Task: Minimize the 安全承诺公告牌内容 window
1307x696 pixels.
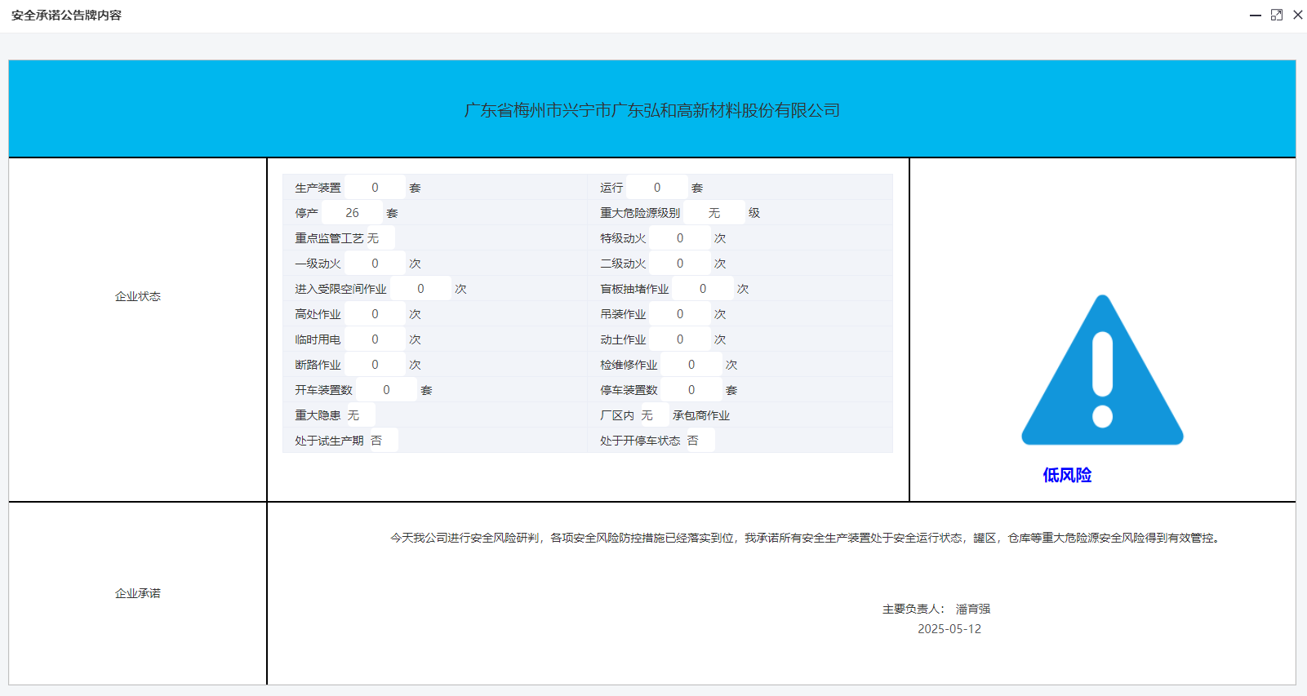Action: [1255, 16]
